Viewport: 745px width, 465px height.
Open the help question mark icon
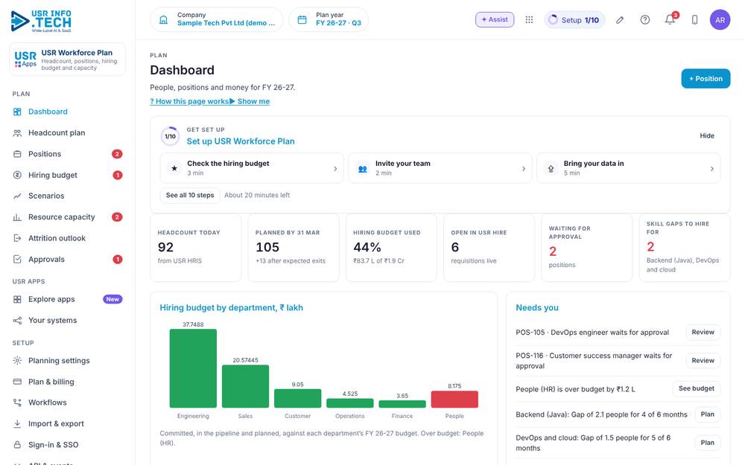[x=644, y=20]
